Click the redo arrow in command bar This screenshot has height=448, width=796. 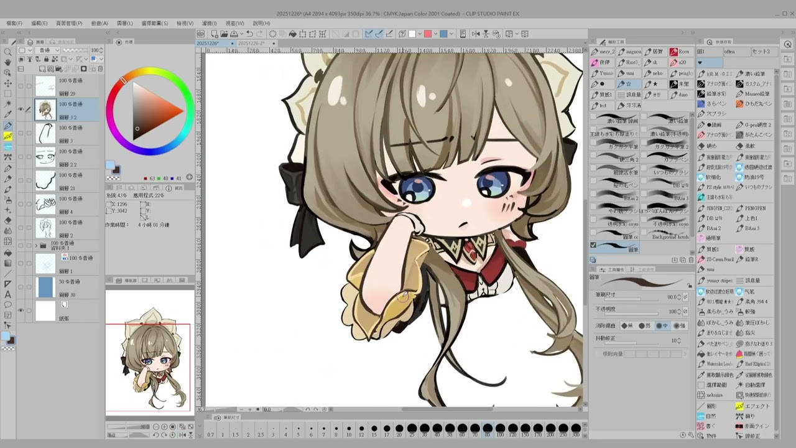(259, 34)
